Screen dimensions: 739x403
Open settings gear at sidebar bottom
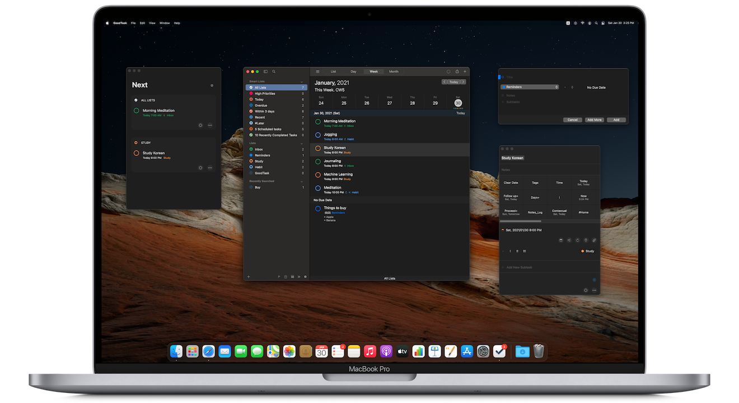(x=305, y=277)
